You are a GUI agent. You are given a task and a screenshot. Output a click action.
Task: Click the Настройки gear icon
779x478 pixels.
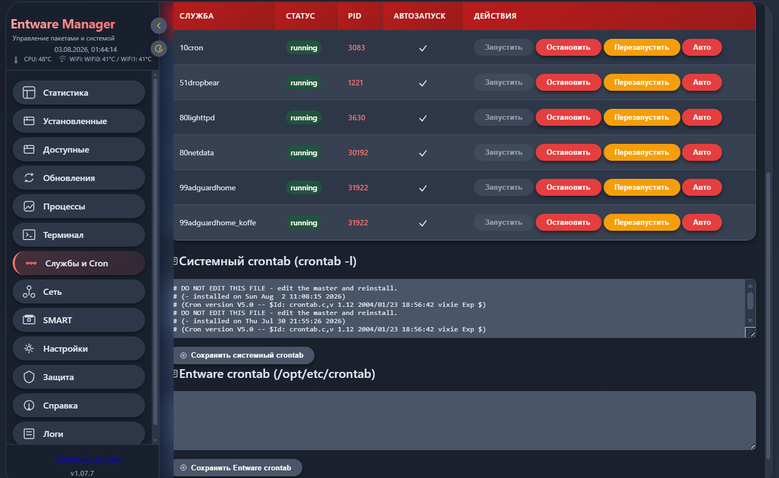coord(29,348)
